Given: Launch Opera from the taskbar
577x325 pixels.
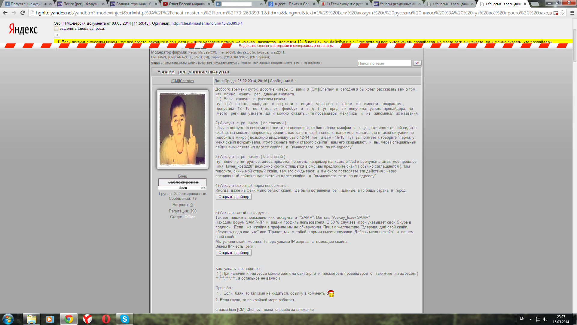Looking at the screenshot, I should [x=106, y=319].
